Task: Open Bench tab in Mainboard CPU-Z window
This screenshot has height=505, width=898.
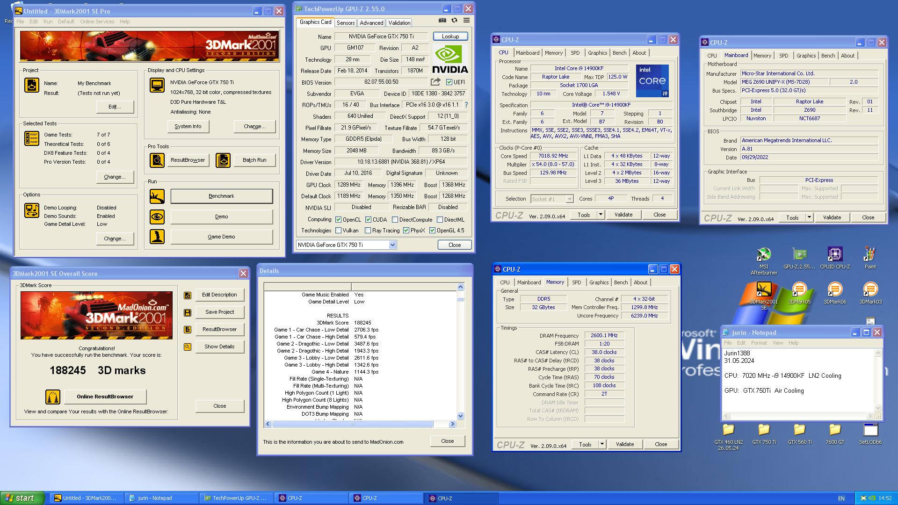Action: click(828, 56)
